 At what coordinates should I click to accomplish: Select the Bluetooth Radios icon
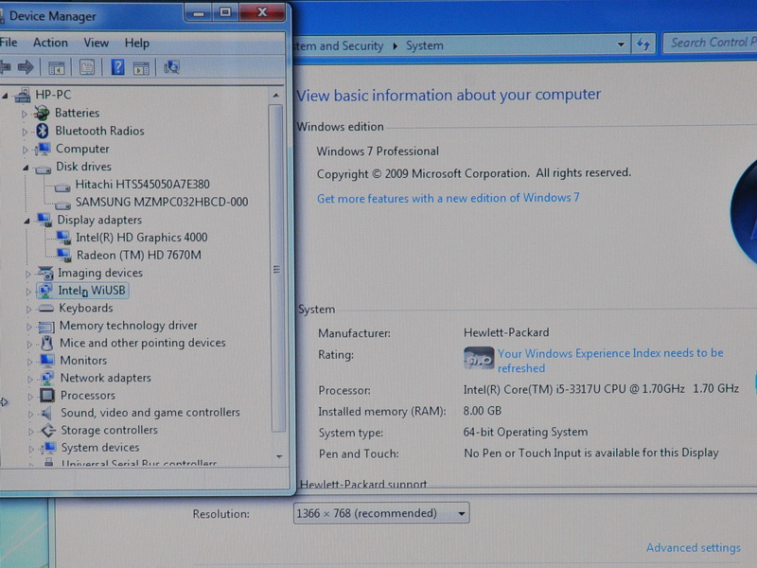[x=43, y=131]
